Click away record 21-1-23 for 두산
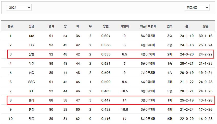 [206, 63]
